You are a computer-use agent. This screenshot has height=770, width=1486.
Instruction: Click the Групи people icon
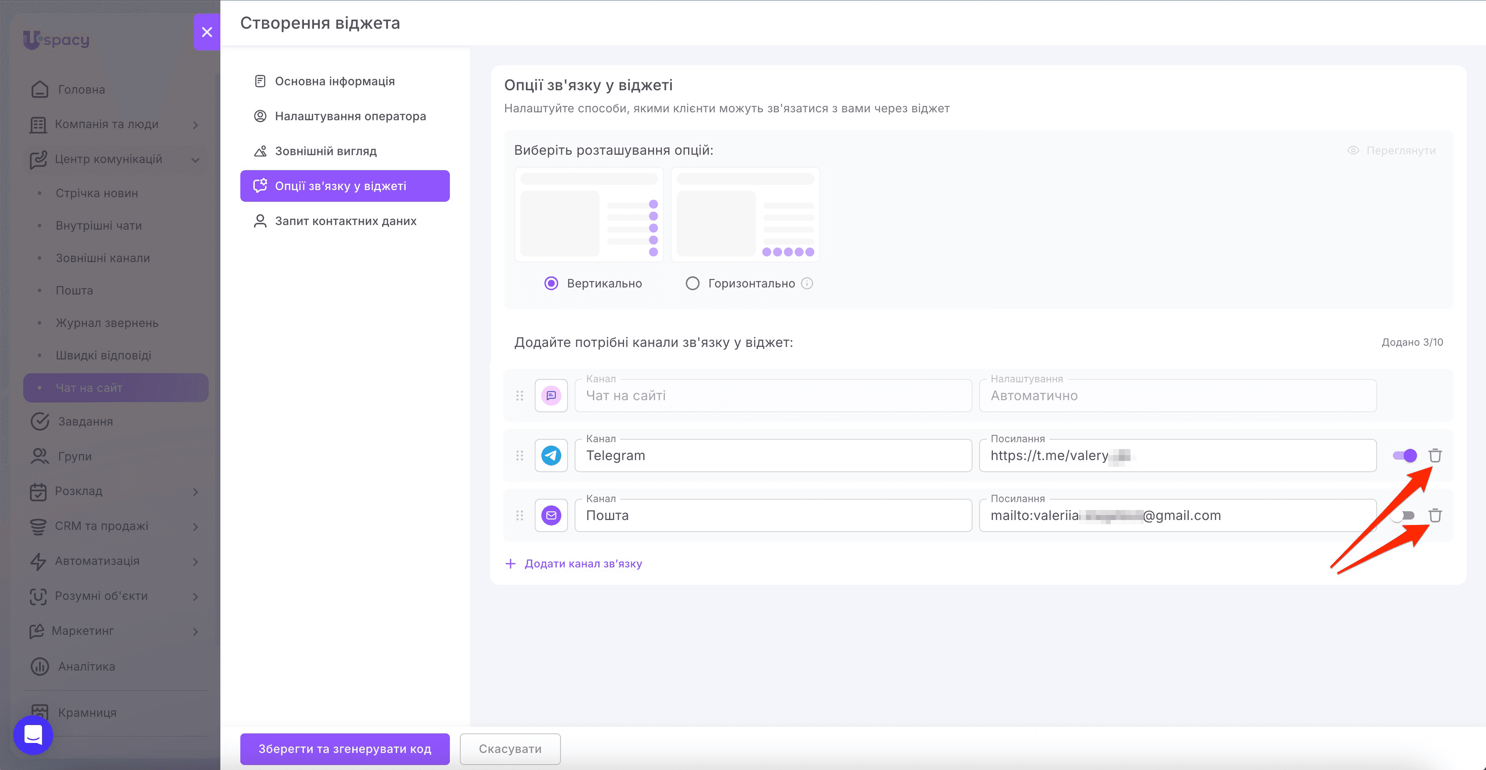(x=40, y=456)
